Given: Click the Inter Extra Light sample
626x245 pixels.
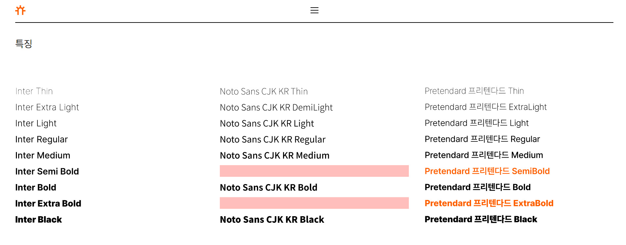Looking at the screenshot, I should click(x=47, y=107).
